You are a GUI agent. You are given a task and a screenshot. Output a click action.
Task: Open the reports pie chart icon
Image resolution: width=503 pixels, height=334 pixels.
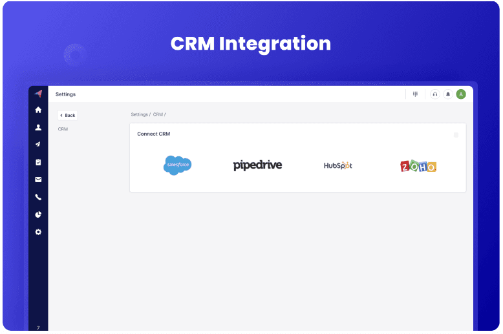(x=38, y=214)
